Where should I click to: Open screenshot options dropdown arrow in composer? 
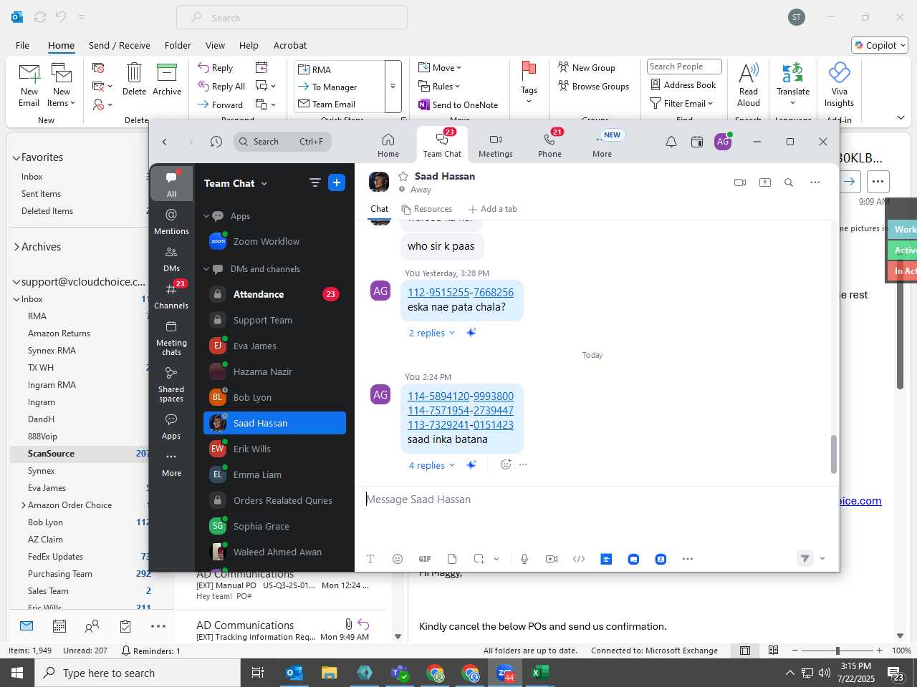pos(496,559)
